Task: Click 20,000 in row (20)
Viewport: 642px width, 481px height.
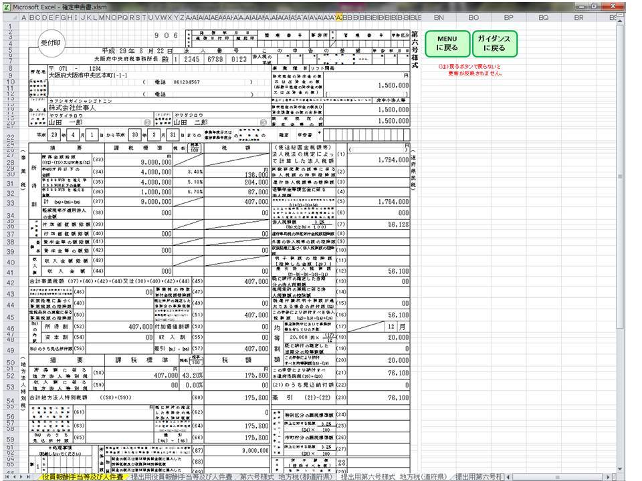Action: (399, 360)
